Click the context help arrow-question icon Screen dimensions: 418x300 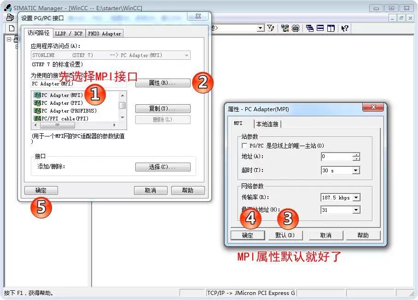click(345, 28)
